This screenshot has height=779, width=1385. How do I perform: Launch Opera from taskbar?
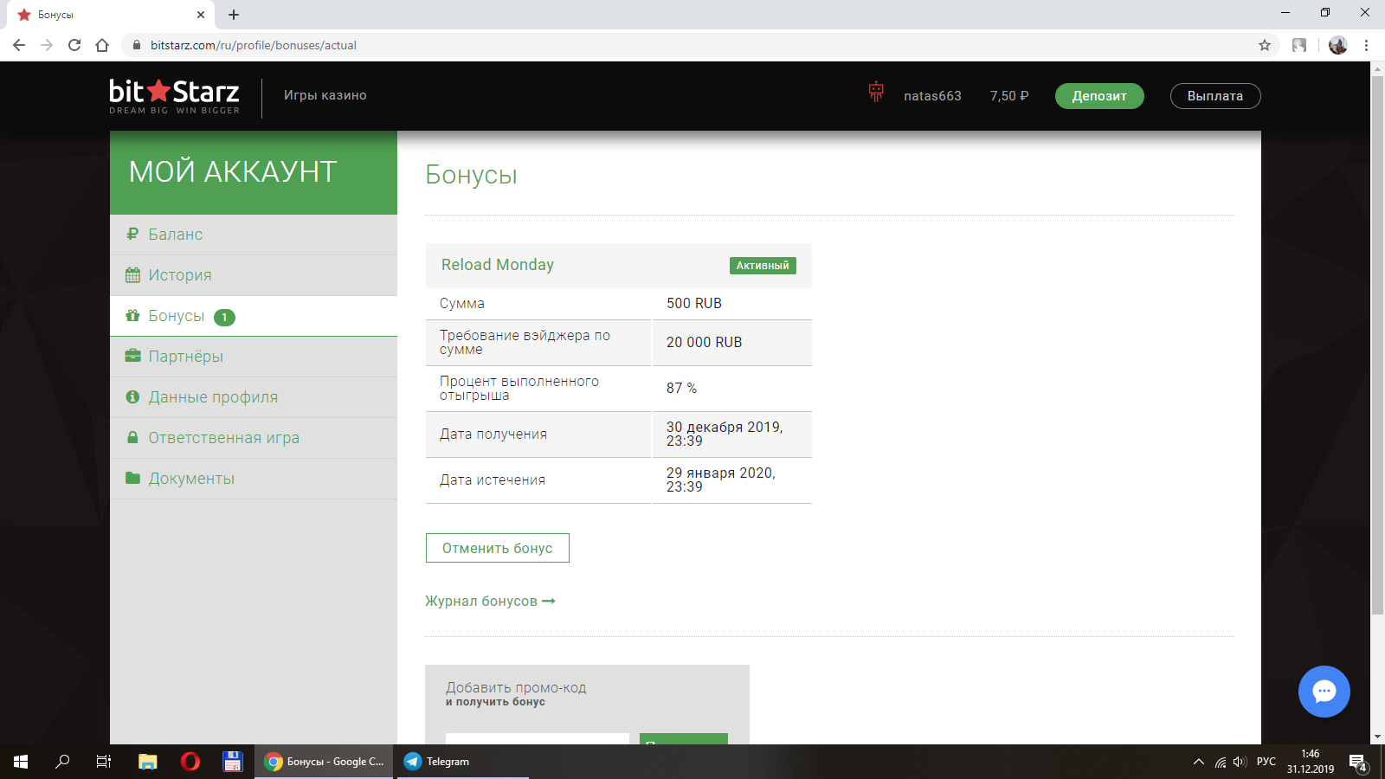tap(190, 762)
